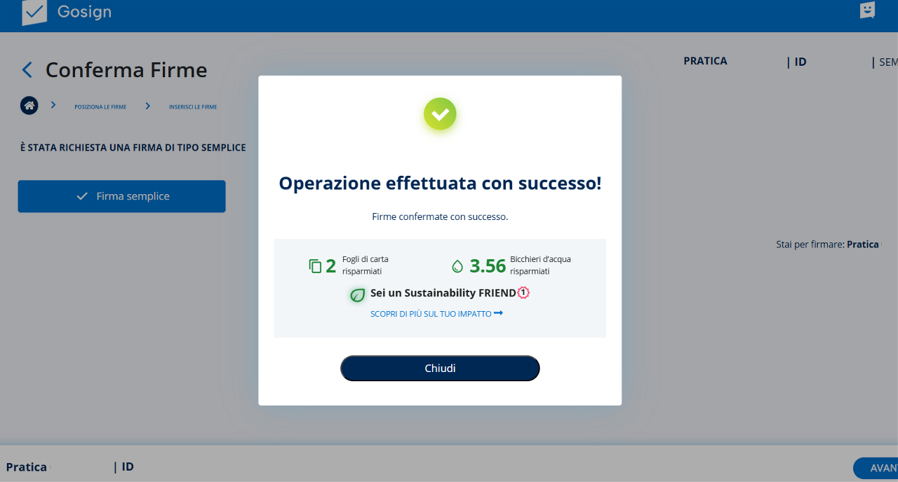Click chevron right after the home icon
Screen dimensions: 898x482
pos(53,106)
